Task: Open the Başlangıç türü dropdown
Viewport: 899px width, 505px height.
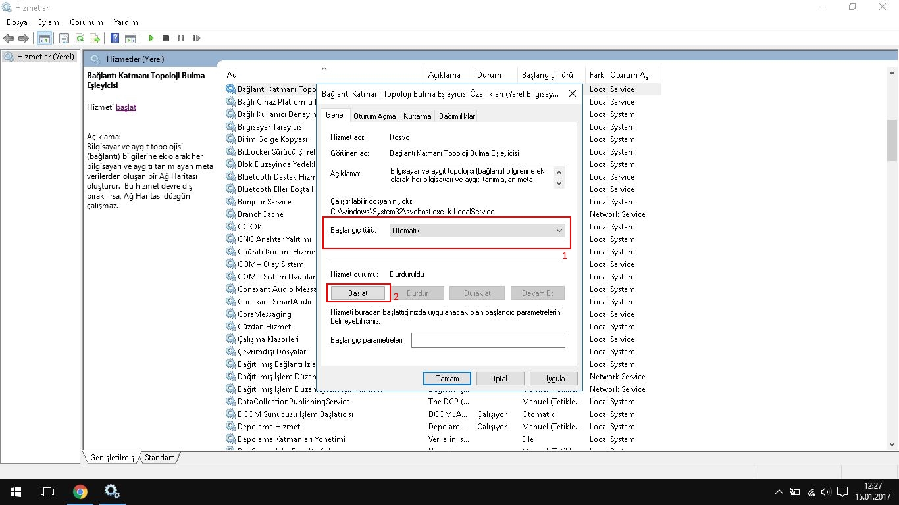Action: click(x=477, y=231)
